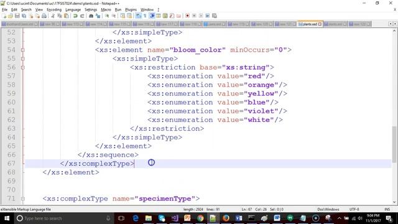Collapse the fold marker on line 55
398x224 pixels.
click(23, 58)
